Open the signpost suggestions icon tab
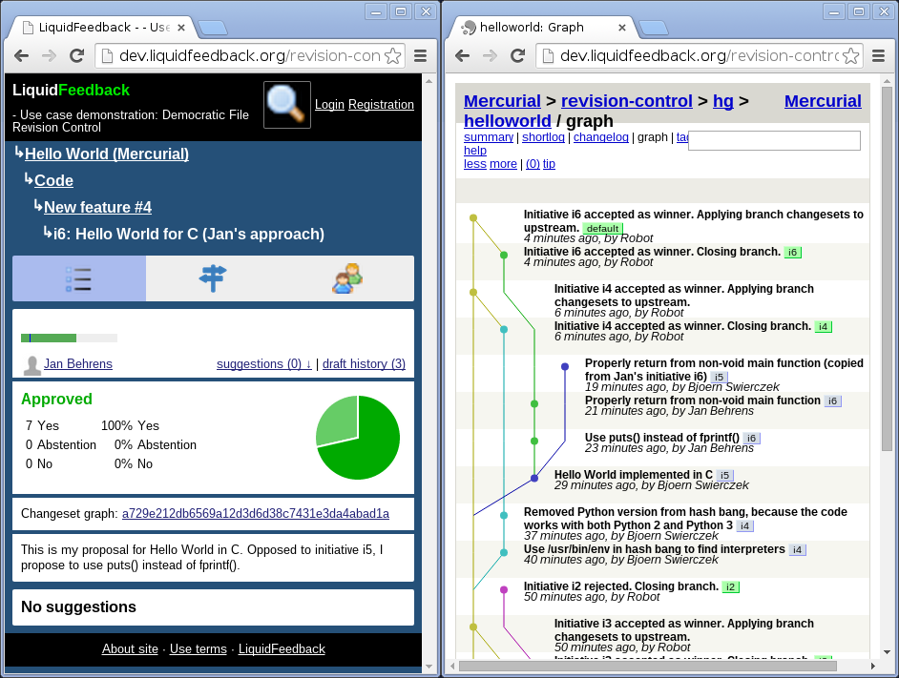This screenshot has height=678, width=899. [212, 277]
